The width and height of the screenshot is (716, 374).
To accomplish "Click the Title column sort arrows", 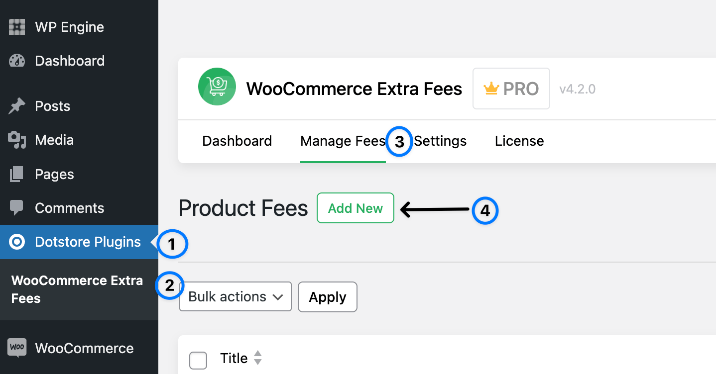I will [x=258, y=358].
